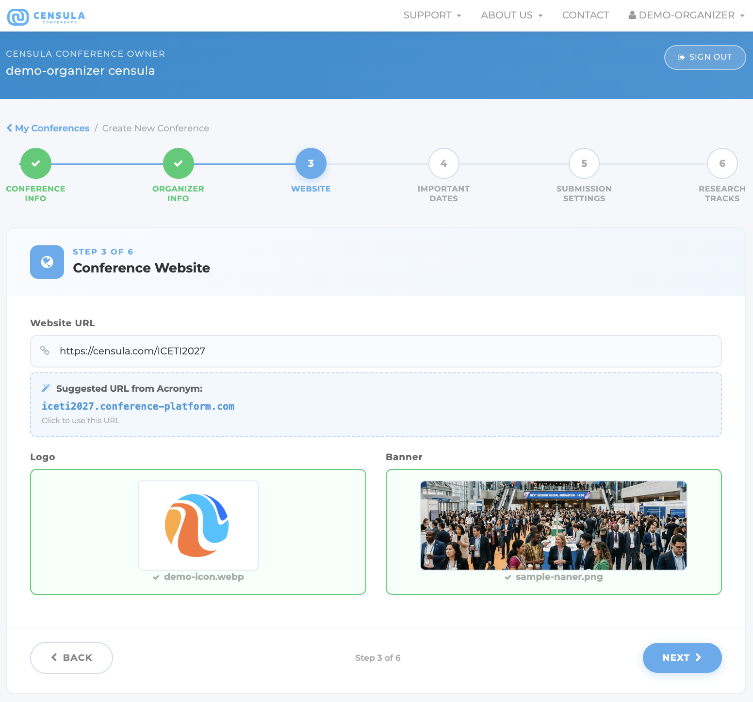The height and width of the screenshot is (702, 753).
Task: Click the link icon in URL field
Action: [x=45, y=350]
